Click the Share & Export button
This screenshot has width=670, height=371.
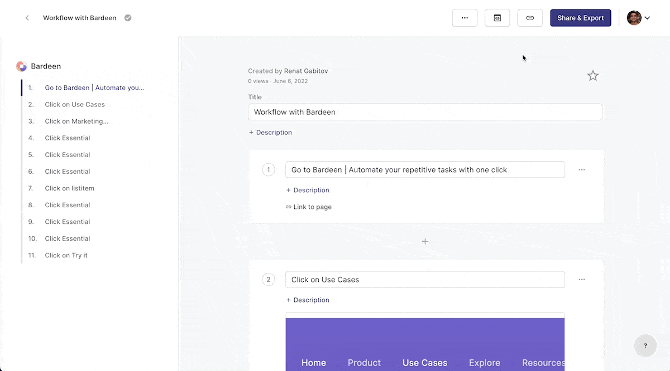pos(581,18)
